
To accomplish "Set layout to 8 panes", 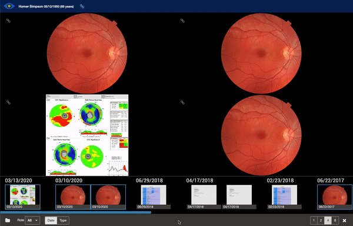I will tap(335, 220).
